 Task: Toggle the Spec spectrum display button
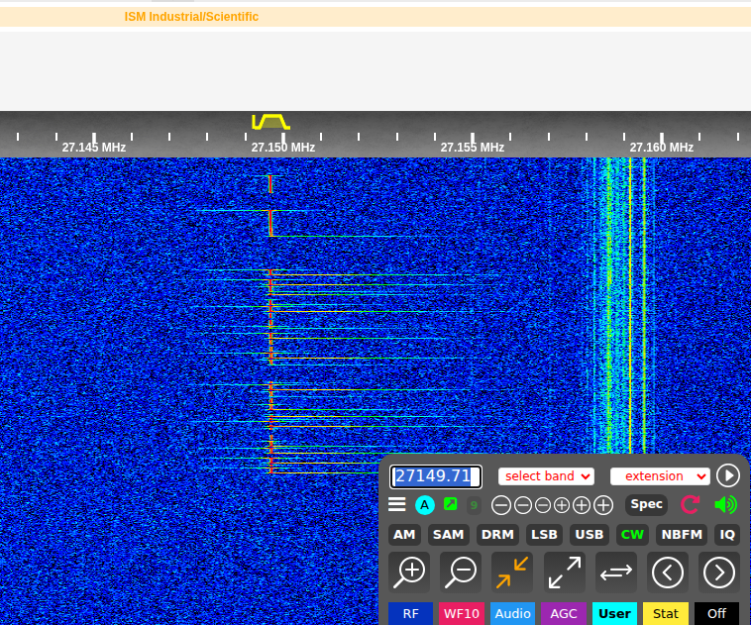(x=646, y=504)
